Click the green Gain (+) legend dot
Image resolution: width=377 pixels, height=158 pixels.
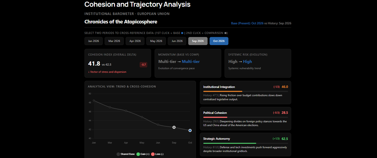pos(138,154)
